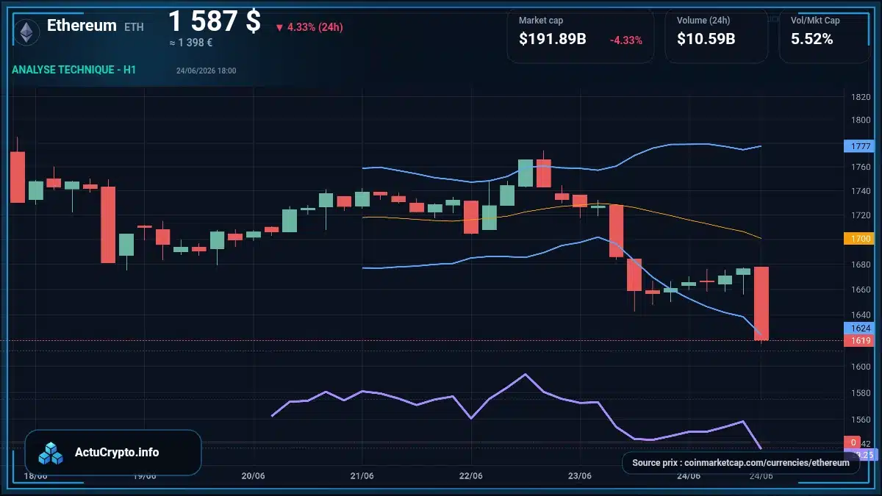Click the 1820 price axis label
The height and width of the screenshot is (496, 882).
pyautogui.click(x=861, y=97)
